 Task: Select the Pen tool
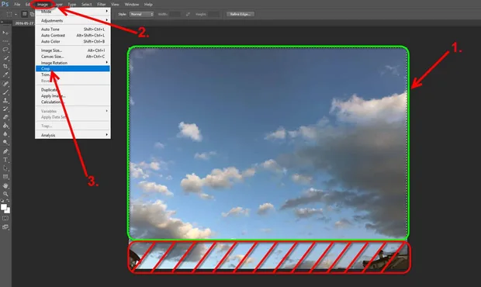[x=5, y=151]
